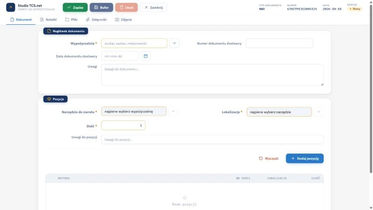Click the resize grip of the Uwagi textarea
The width and height of the screenshot is (373, 210).
pyautogui.click(x=322, y=84)
